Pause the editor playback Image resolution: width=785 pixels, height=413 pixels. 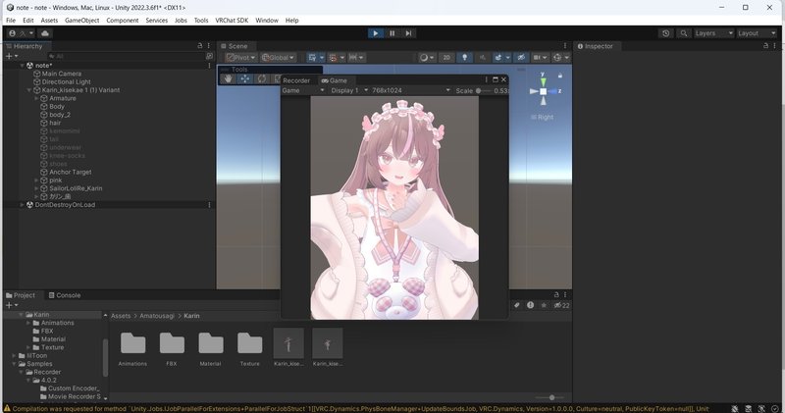pos(392,33)
